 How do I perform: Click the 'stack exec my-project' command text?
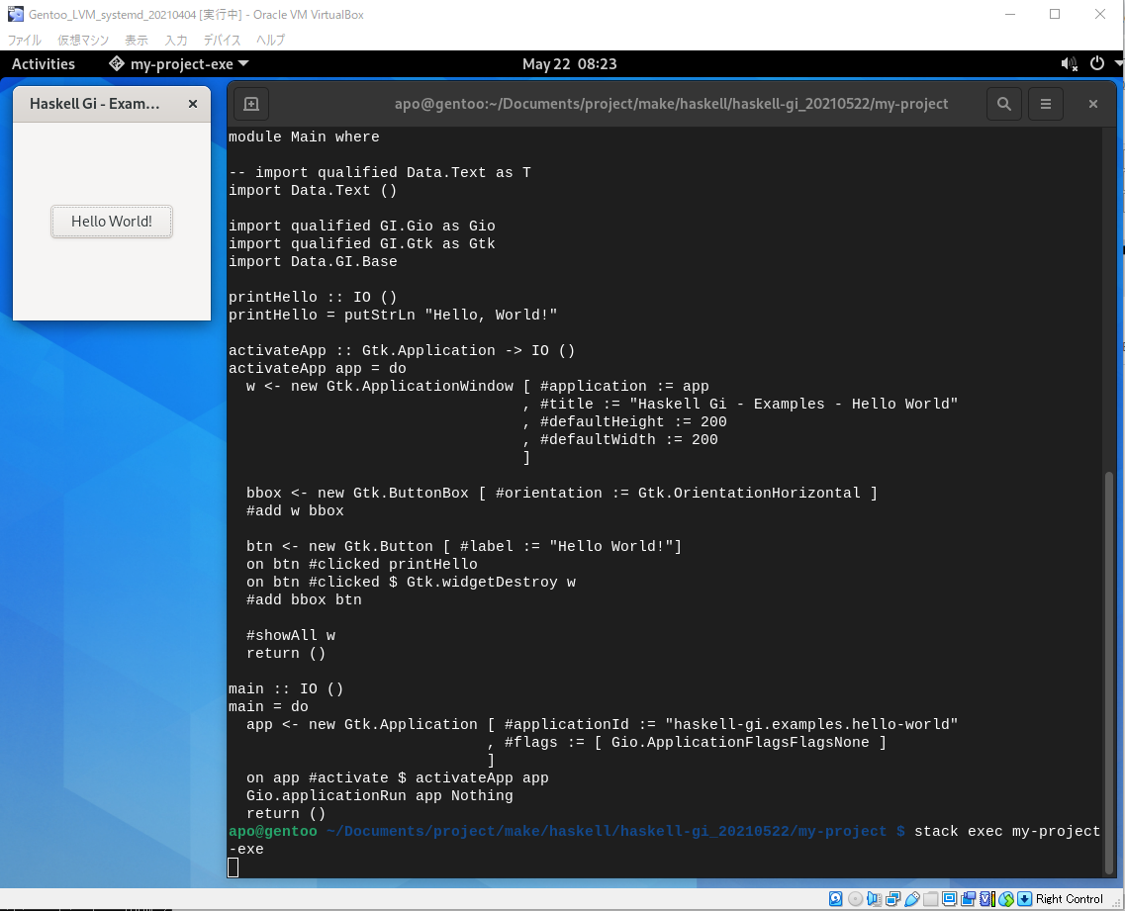pos(1006,832)
